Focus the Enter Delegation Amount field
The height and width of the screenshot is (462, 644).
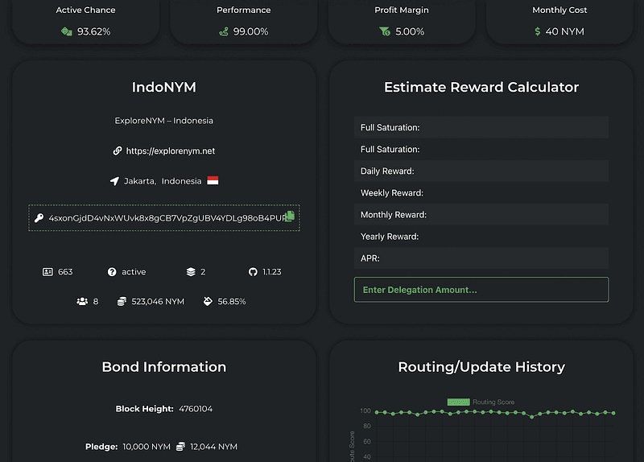(481, 290)
